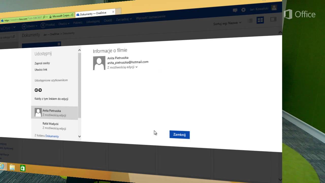Switch to list view icon

tap(250, 21)
